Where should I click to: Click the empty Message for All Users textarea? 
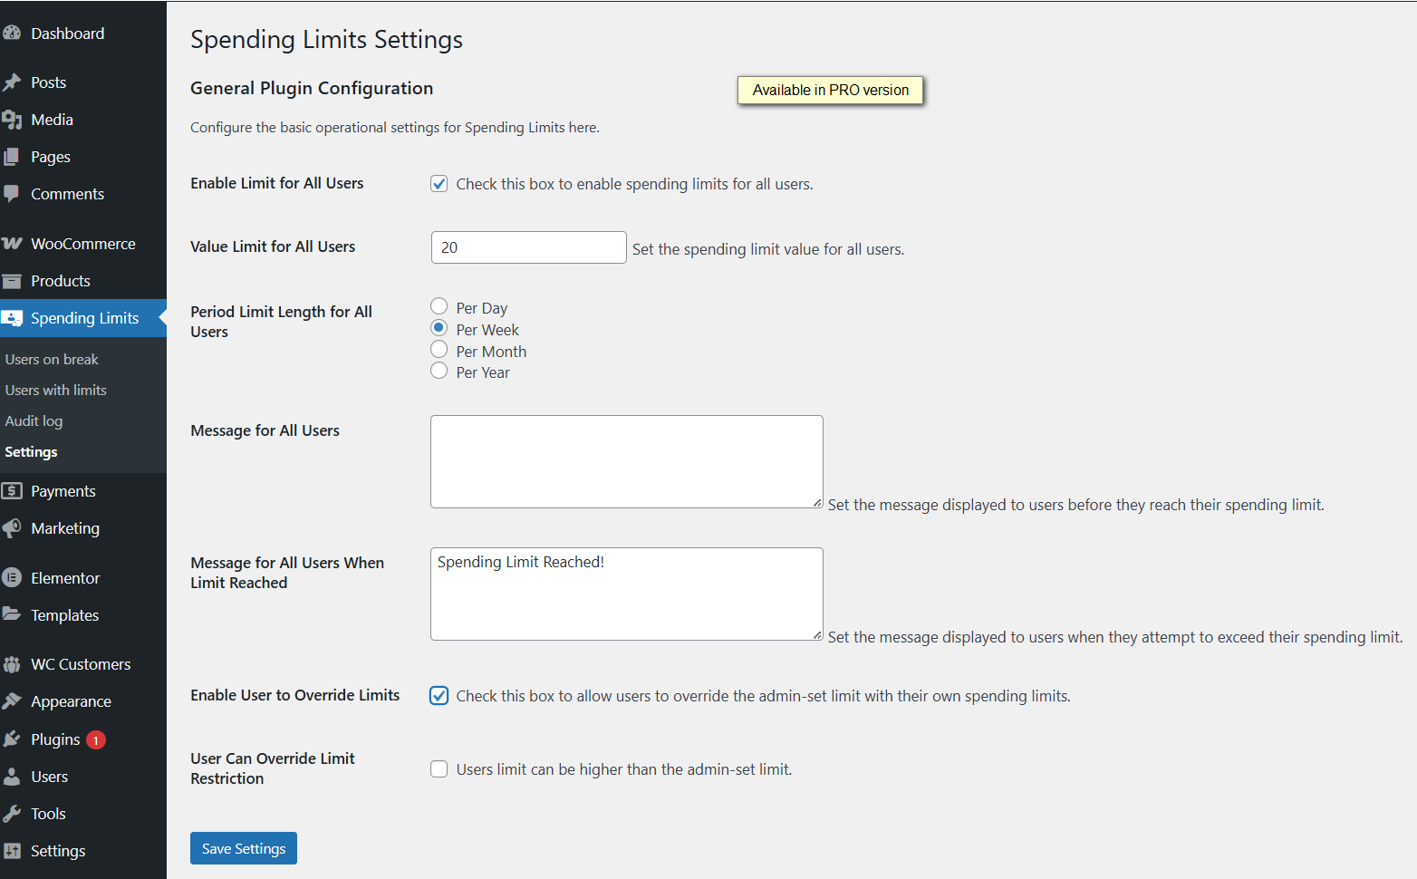[626, 461]
